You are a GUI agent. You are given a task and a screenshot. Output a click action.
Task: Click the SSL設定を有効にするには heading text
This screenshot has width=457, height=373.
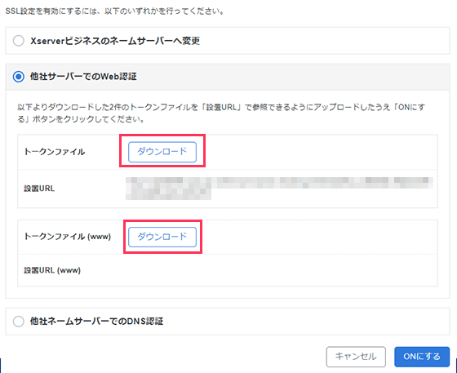(114, 11)
